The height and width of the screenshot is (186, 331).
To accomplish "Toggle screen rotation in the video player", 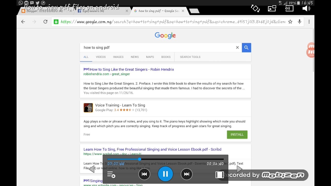I will click(x=255, y=8).
